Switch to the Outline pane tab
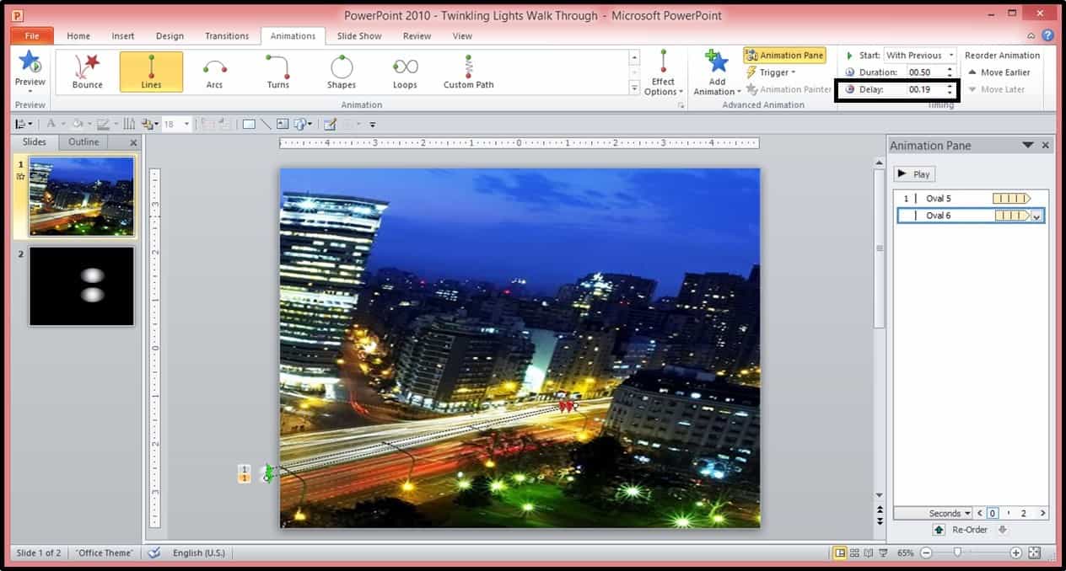Viewport: 1066px width, 571px height. click(83, 142)
